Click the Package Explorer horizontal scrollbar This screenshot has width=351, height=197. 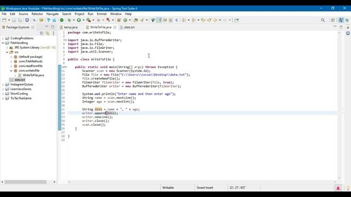(x=26, y=182)
